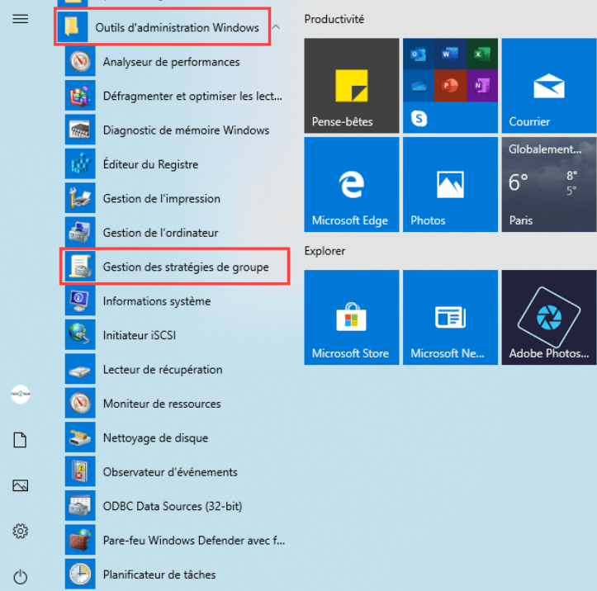
Task: Click the Outils d'administration Windows folder icon
Action: 73,27
